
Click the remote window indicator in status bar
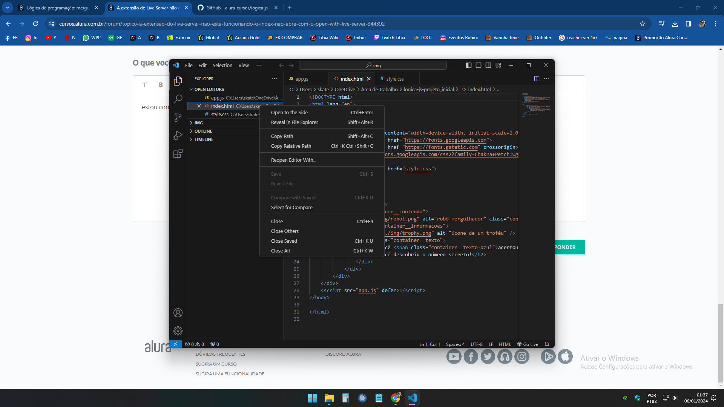pyautogui.click(x=175, y=344)
